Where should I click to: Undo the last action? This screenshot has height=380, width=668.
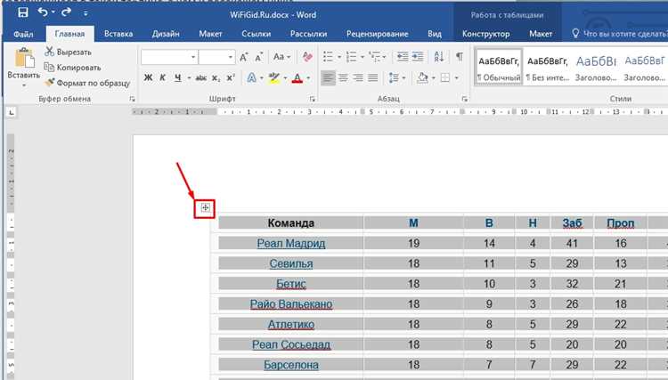(43, 12)
